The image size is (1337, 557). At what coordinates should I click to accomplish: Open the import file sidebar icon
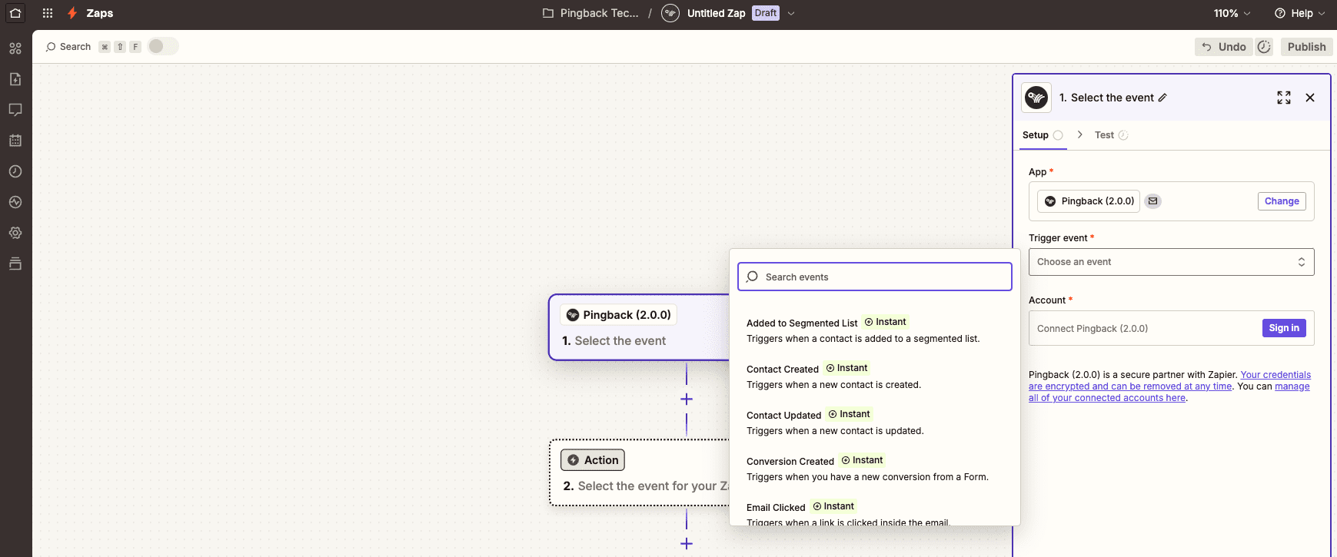[15, 79]
